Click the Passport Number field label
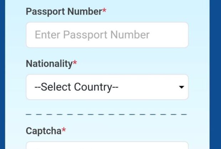The width and height of the screenshot is (221, 149). tap(64, 12)
